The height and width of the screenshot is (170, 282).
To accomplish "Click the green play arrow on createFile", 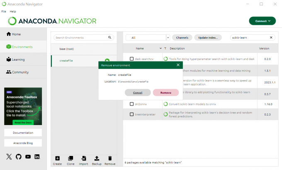I will (x=107, y=60).
